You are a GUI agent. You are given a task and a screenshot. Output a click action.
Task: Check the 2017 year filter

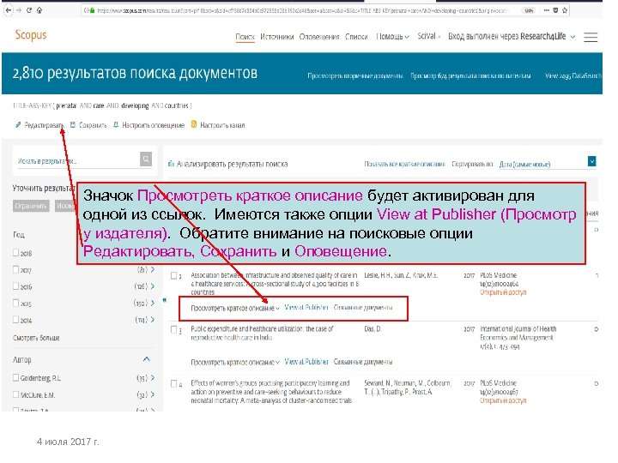tap(15, 270)
